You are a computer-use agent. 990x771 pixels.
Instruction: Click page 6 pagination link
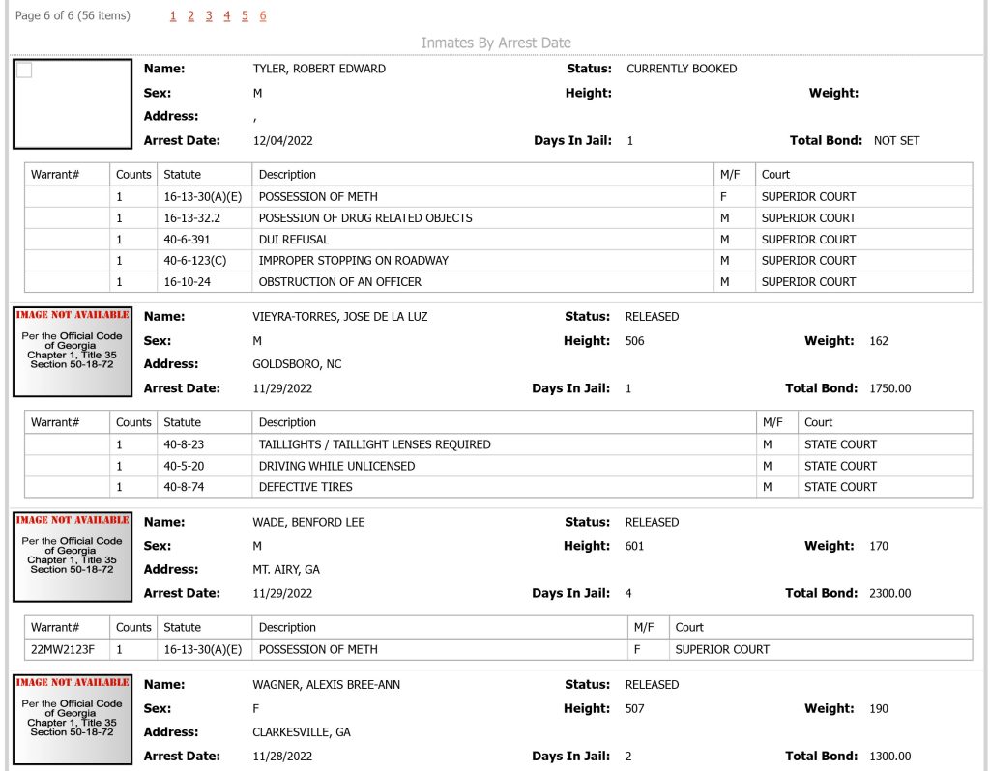pos(263,15)
